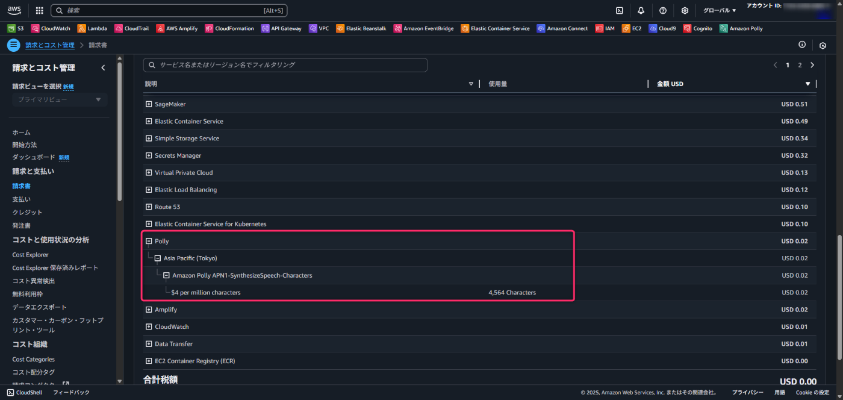Viewport: 843px width, 400px height.
Task: Open Amazon EventBridge shortcut
Action: [424, 28]
